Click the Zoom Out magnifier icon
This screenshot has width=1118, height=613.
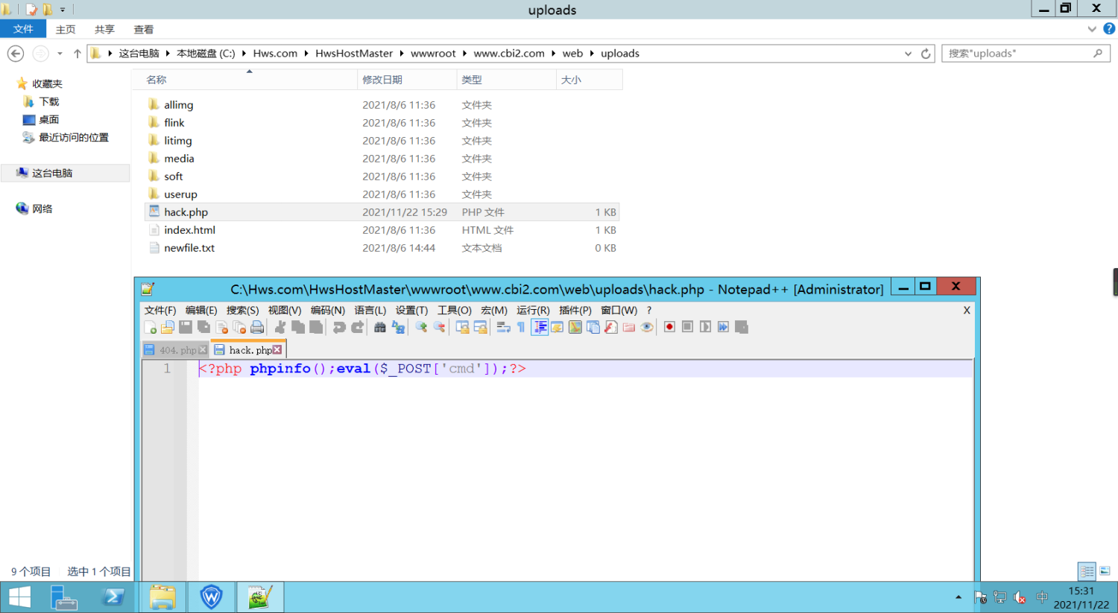[x=439, y=327]
